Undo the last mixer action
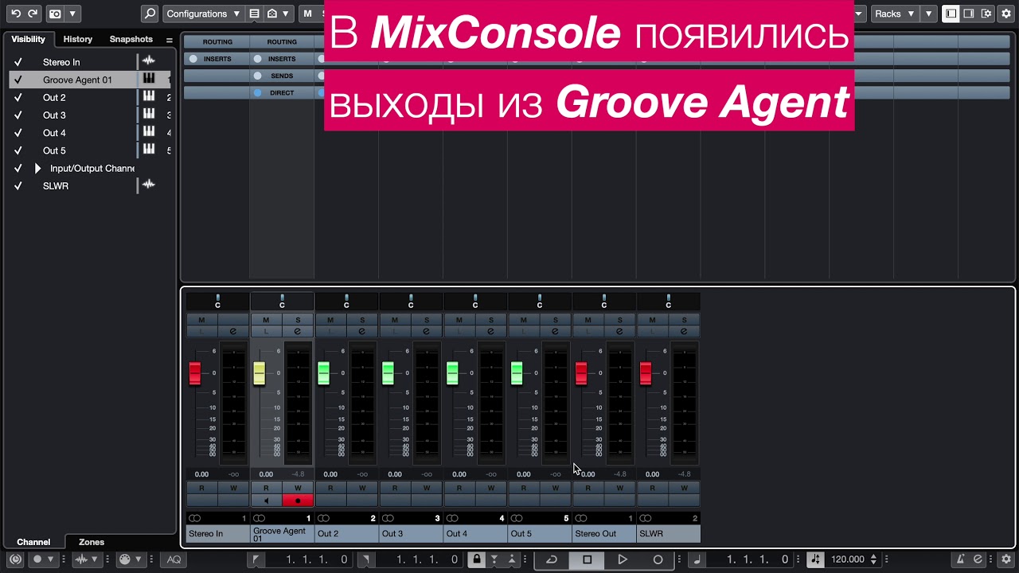The width and height of the screenshot is (1019, 573). coord(16,14)
